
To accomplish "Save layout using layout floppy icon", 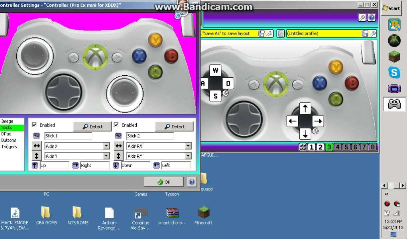I will pos(262,33).
